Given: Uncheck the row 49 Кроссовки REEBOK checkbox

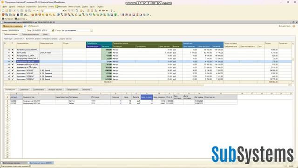Looking at the screenshot, I should pos(13,76).
